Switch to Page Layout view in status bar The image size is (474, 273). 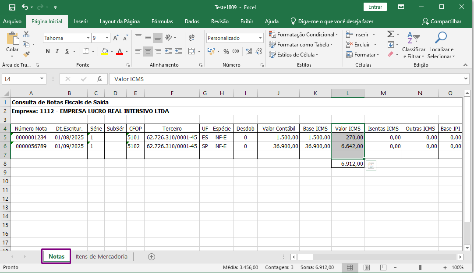point(366,267)
